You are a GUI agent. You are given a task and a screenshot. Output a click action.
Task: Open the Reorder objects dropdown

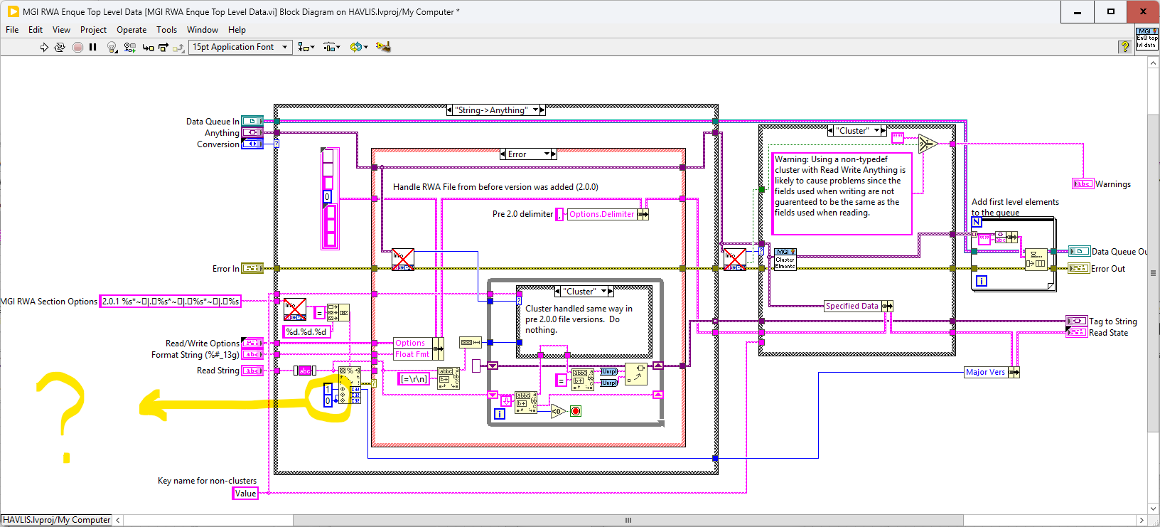358,47
